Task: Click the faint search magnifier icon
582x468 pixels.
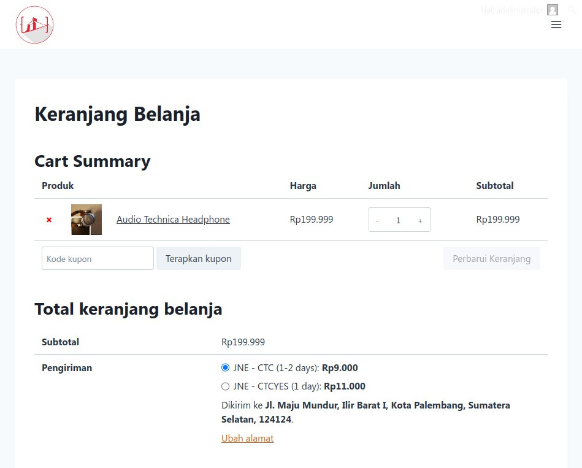Action: [572, 10]
